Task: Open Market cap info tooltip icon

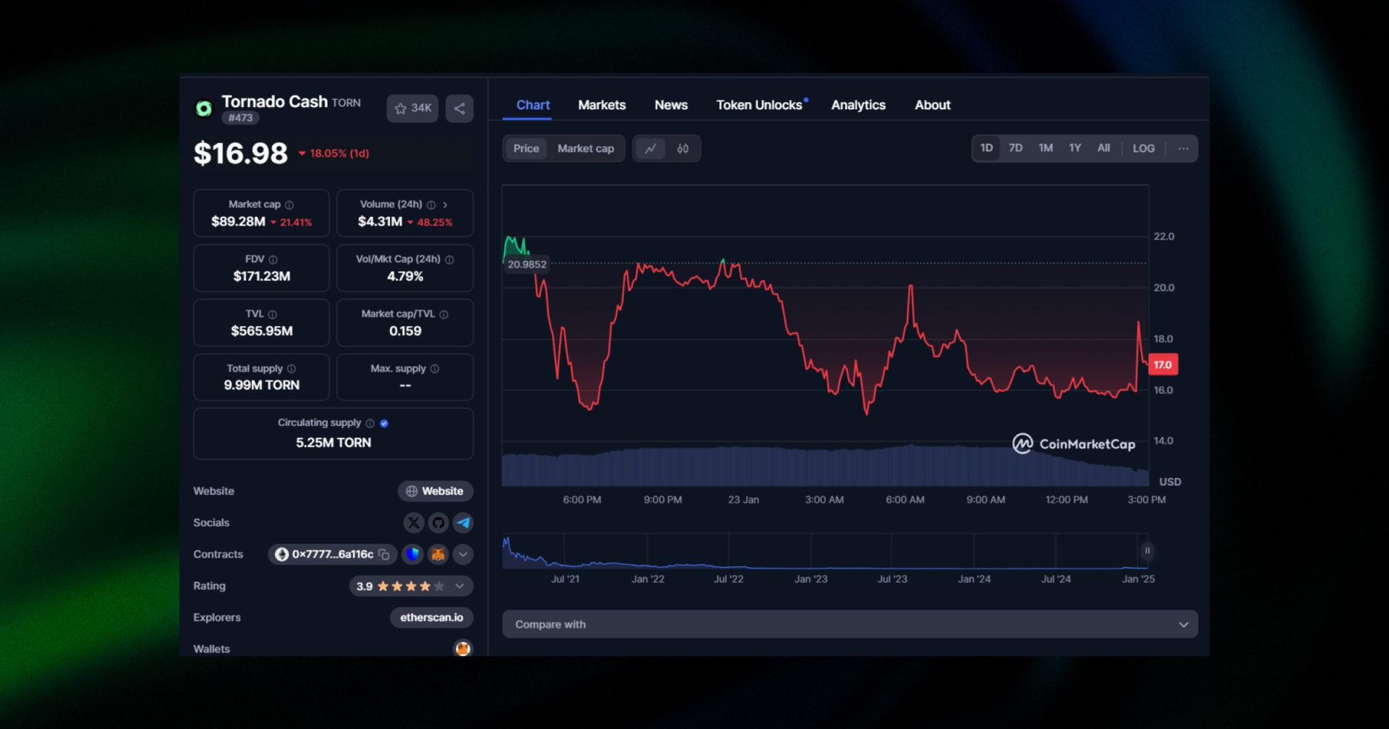Action: 289,205
